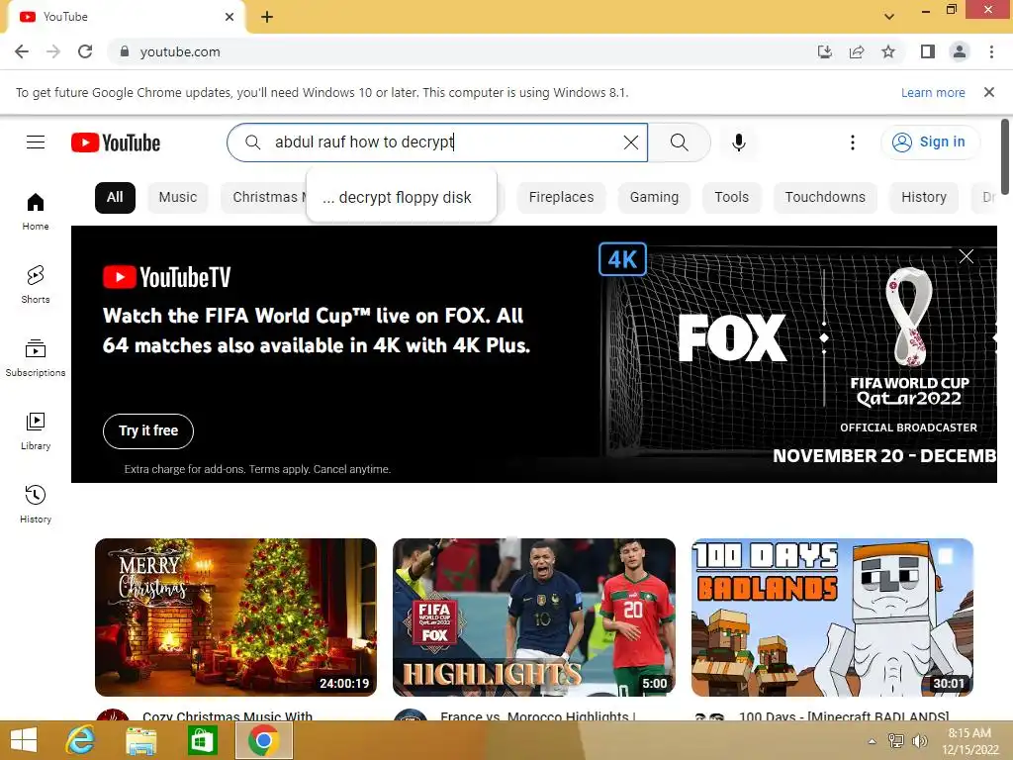Open Library in the sidebar

[x=36, y=431]
